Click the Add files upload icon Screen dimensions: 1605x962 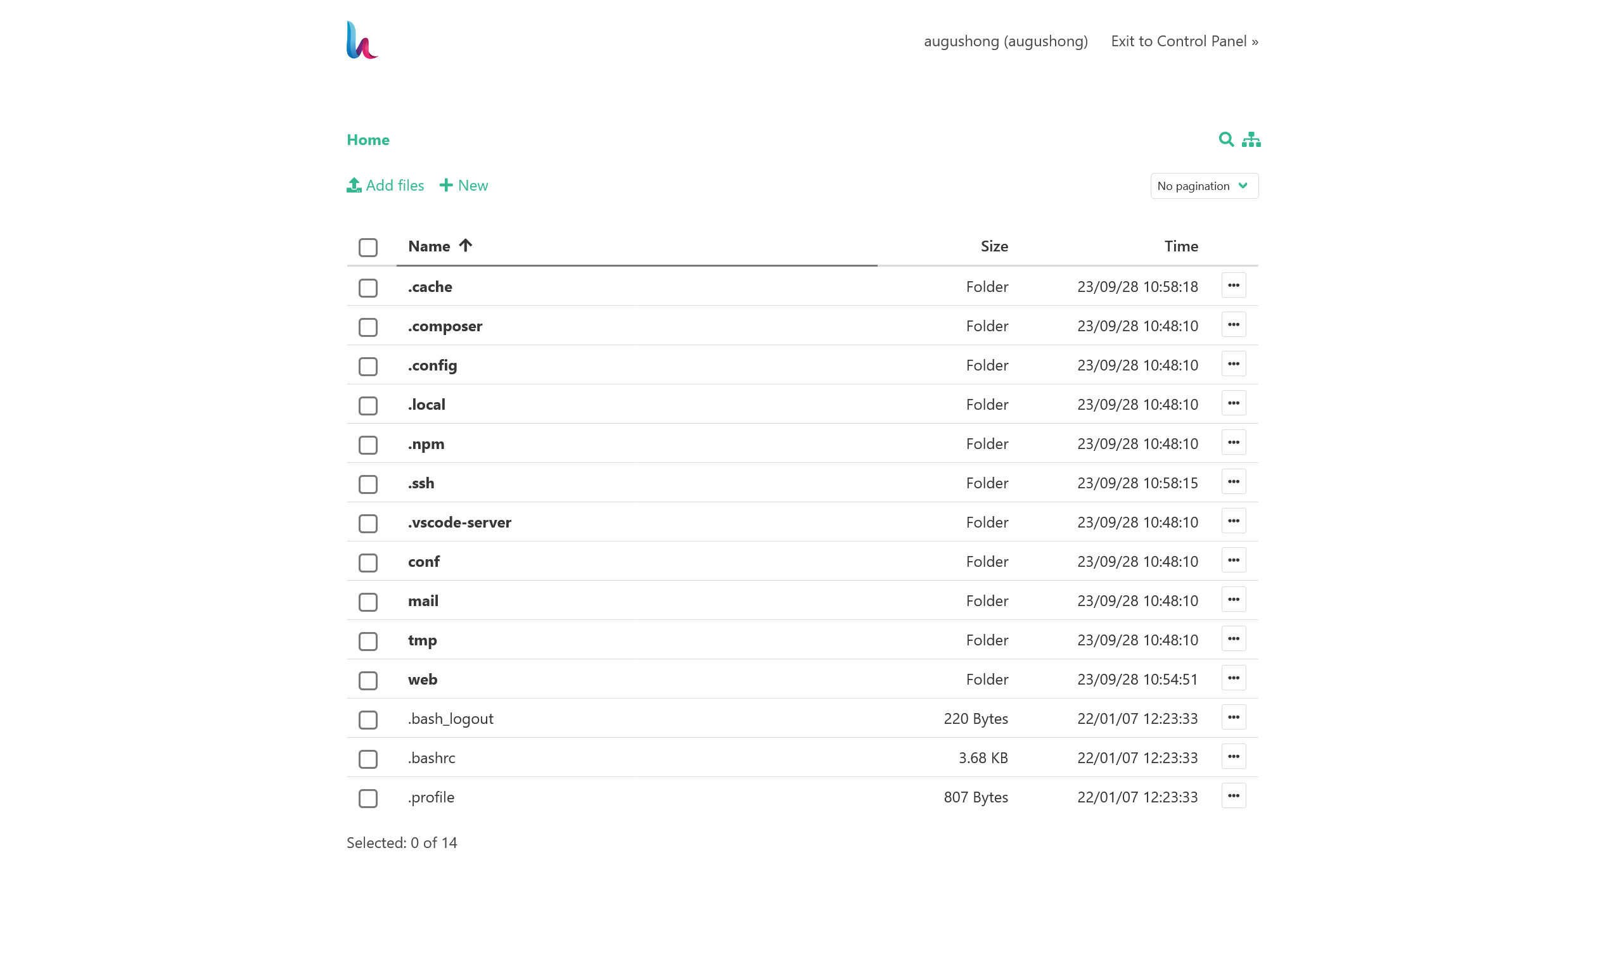click(354, 186)
